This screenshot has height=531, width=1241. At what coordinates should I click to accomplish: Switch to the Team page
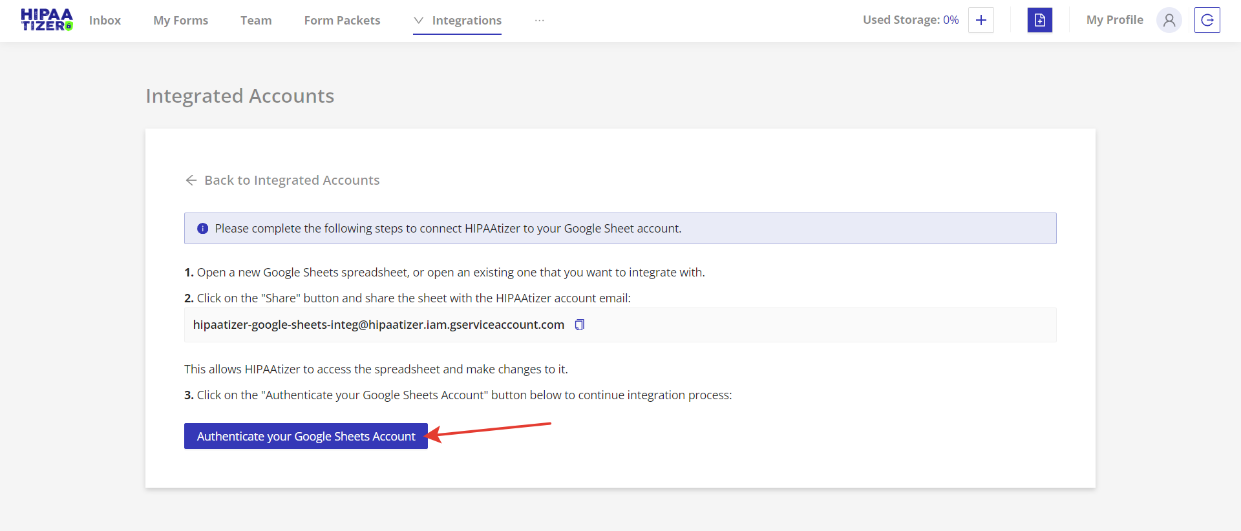click(256, 21)
